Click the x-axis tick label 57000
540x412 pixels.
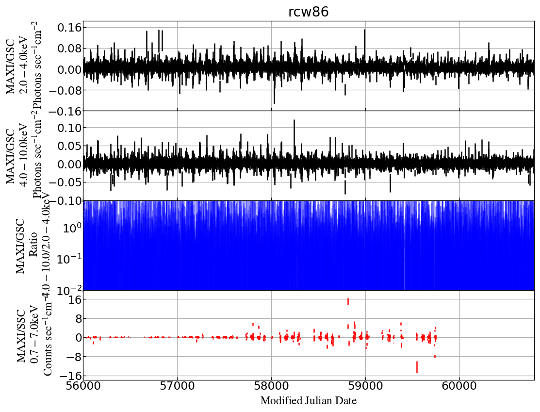pos(178,385)
